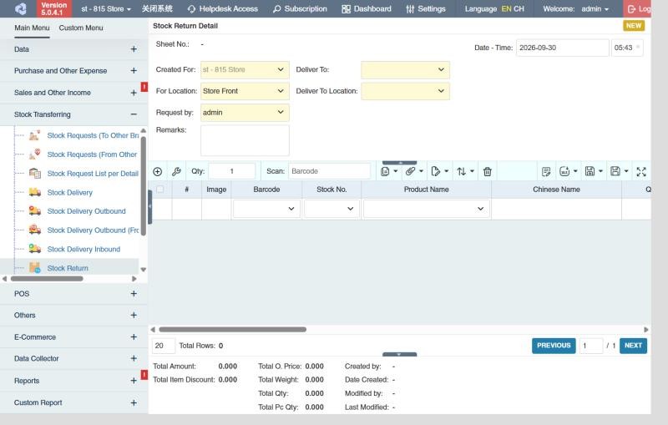668x425 pixels.
Task: Expand Sales and Other Income section
Action: [134, 93]
